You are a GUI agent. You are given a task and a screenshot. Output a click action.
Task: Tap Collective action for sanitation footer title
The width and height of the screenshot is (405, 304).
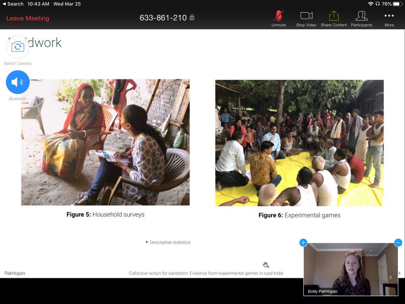206,273
